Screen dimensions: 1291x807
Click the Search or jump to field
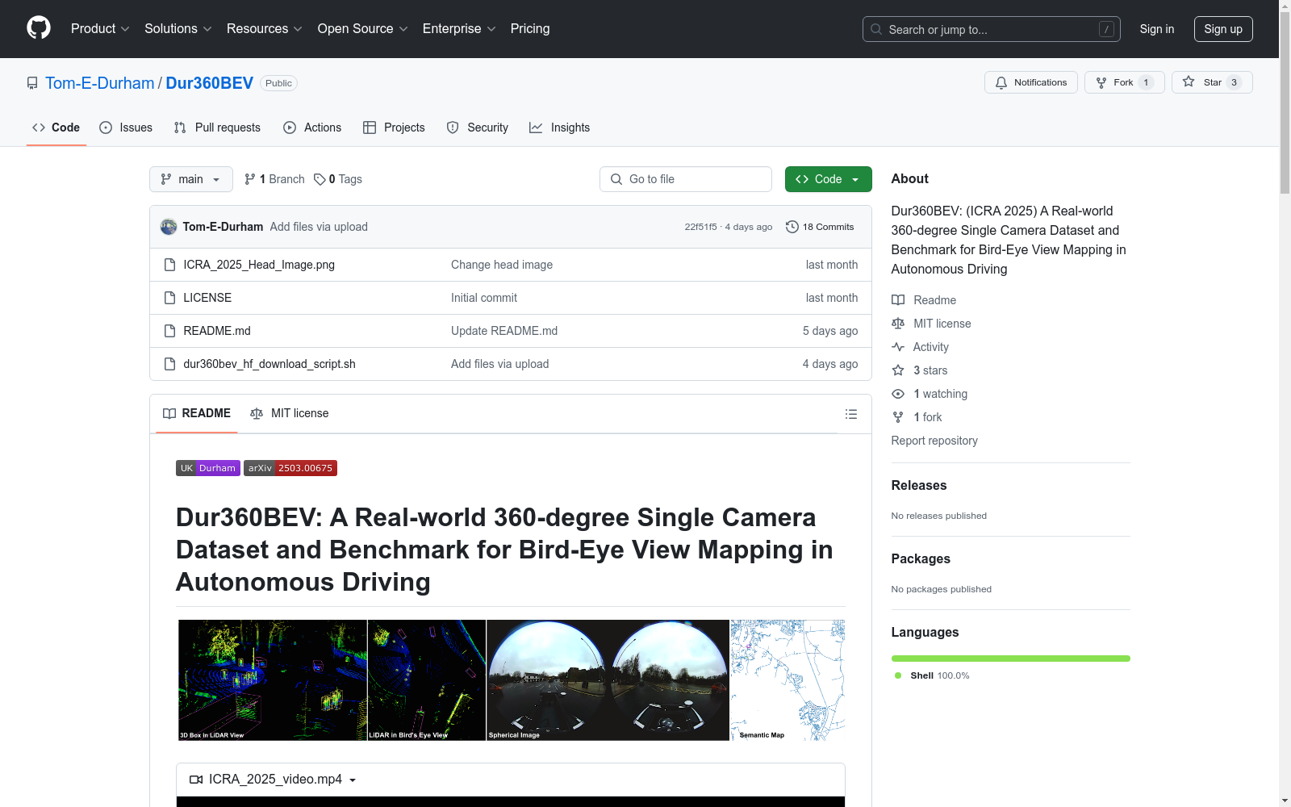[992, 29]
